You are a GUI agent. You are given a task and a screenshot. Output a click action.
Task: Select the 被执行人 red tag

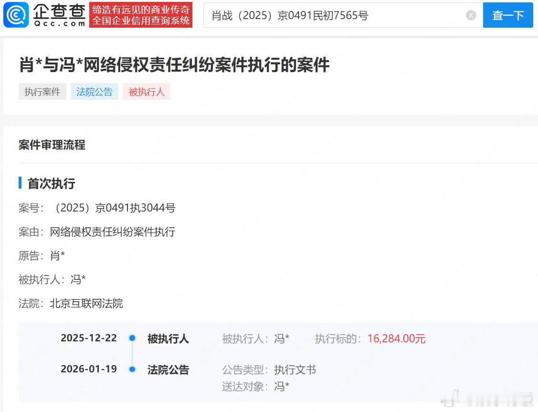click(x=146, y=92)
